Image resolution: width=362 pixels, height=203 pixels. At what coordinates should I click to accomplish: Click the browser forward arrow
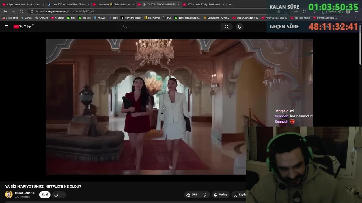(13, 11)
